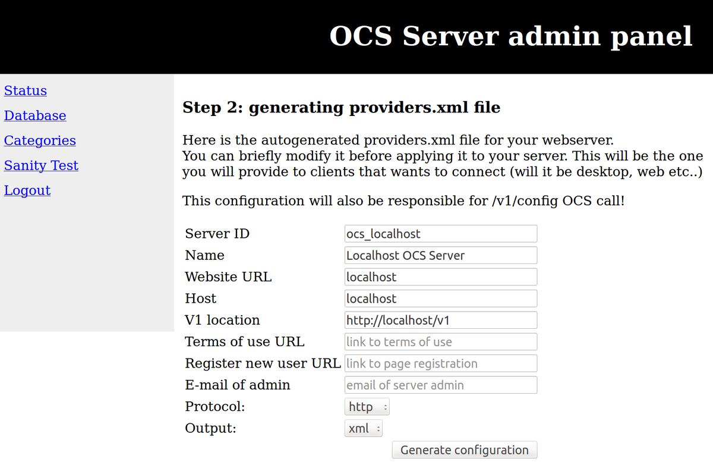Image resolution: width=713 pixels, height=468 pixels.
Task: Click the Terms of use URL field
Action: [440, 342]
